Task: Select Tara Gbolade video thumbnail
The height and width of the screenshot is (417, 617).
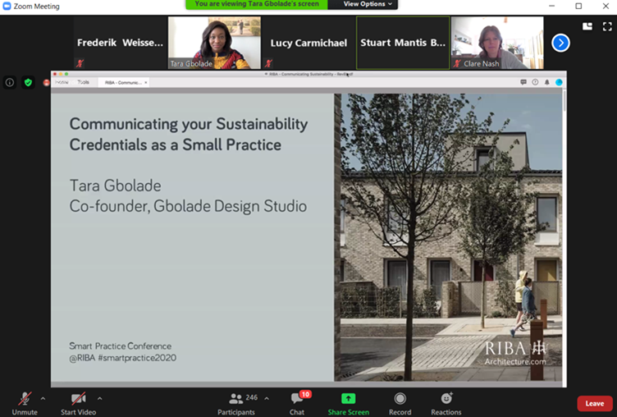Action: click(x=214, y=43)
